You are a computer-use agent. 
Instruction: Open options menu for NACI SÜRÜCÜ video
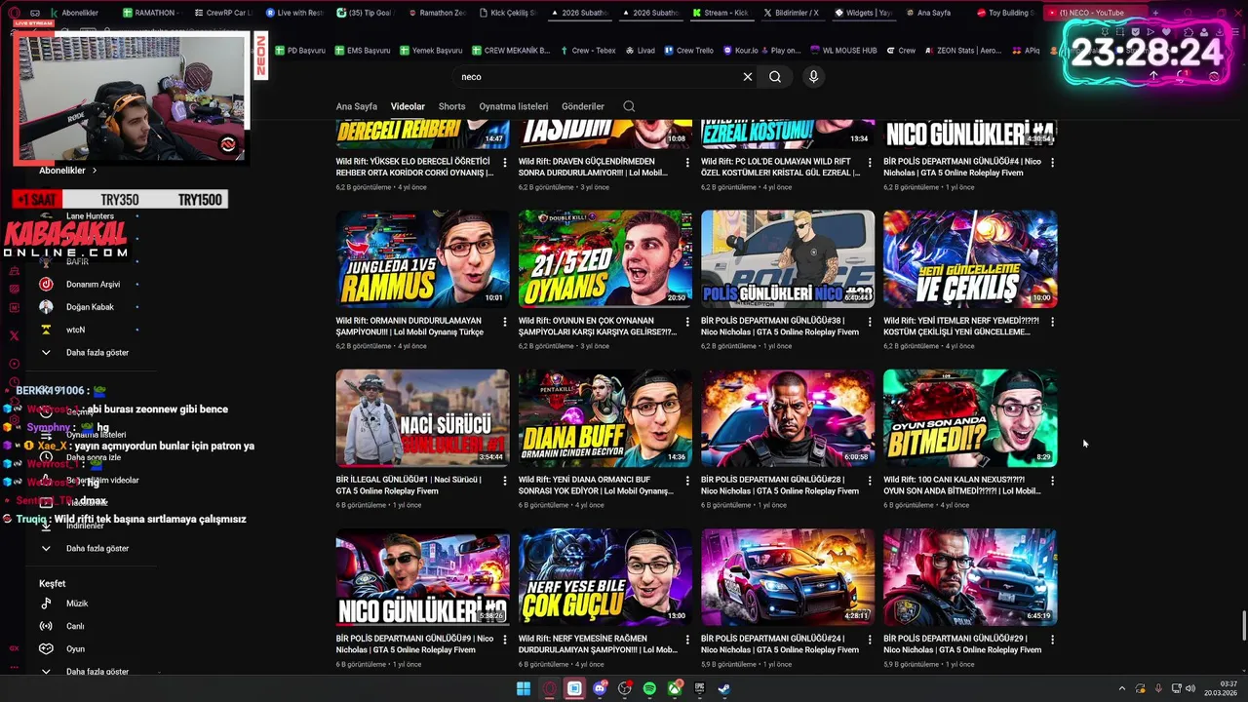point(505,481)
